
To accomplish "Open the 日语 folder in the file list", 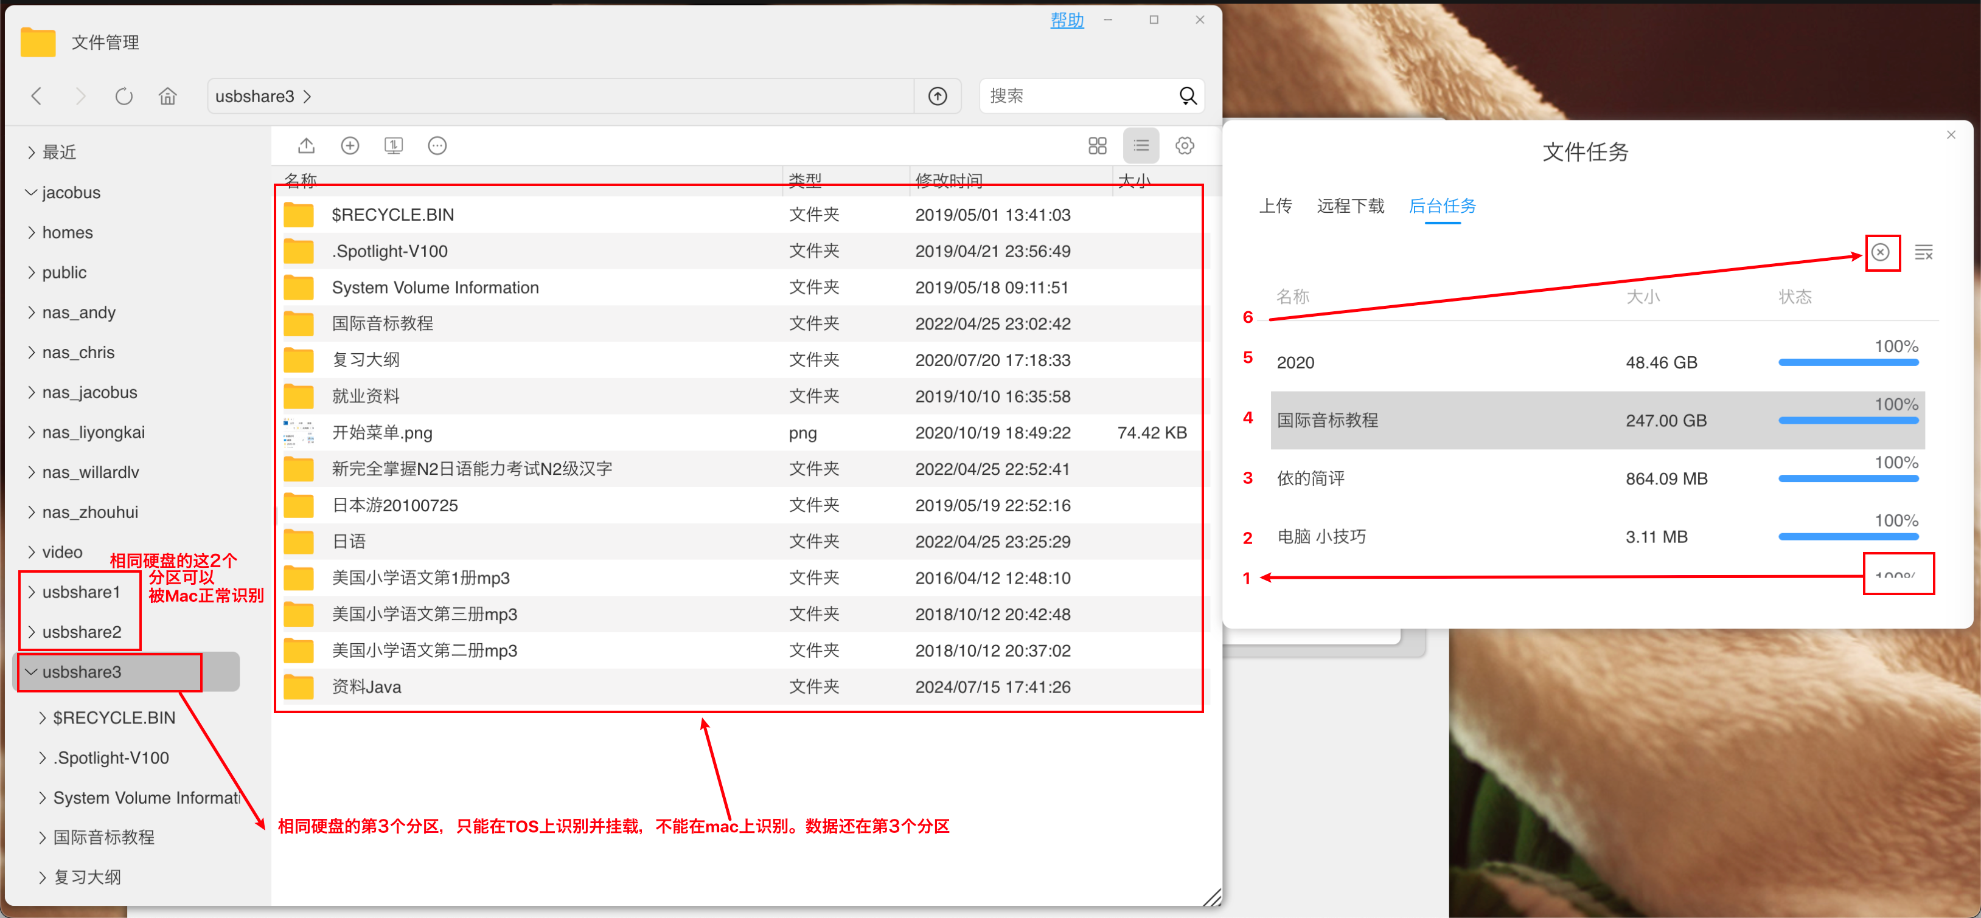I will (x=349, y=541).
